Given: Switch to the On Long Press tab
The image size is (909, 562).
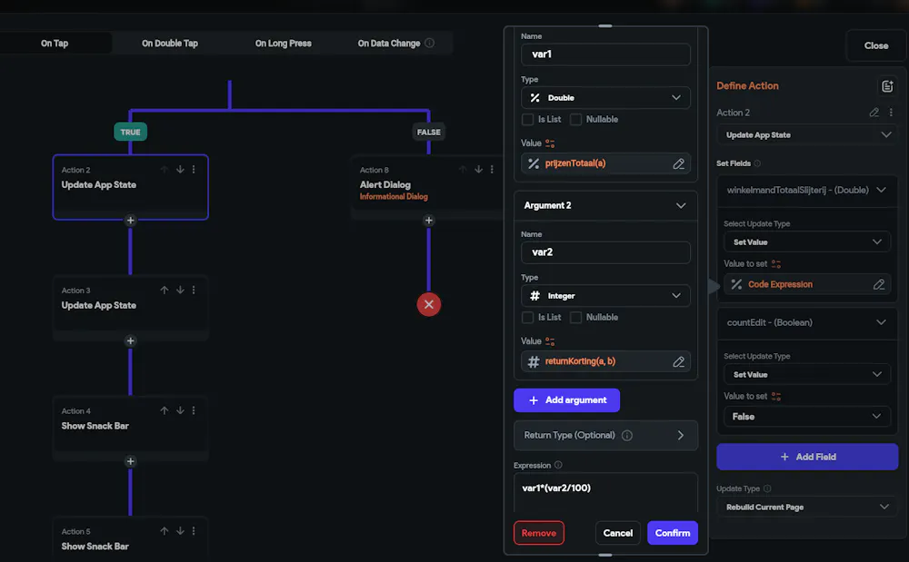Looking at the screenshot, I should click(x=284, y=44).
